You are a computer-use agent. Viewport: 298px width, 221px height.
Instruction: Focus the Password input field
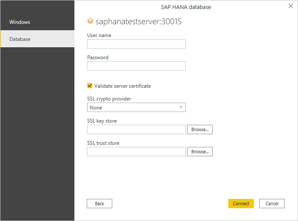click(x=136, y=66)
